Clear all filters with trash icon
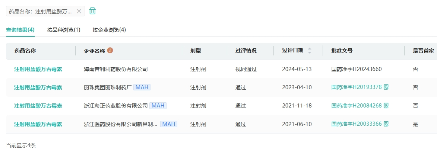Screen dimensions: 437x154 coord(92,11)
